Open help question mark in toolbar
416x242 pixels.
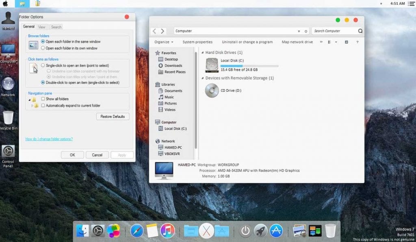(357, 42)
